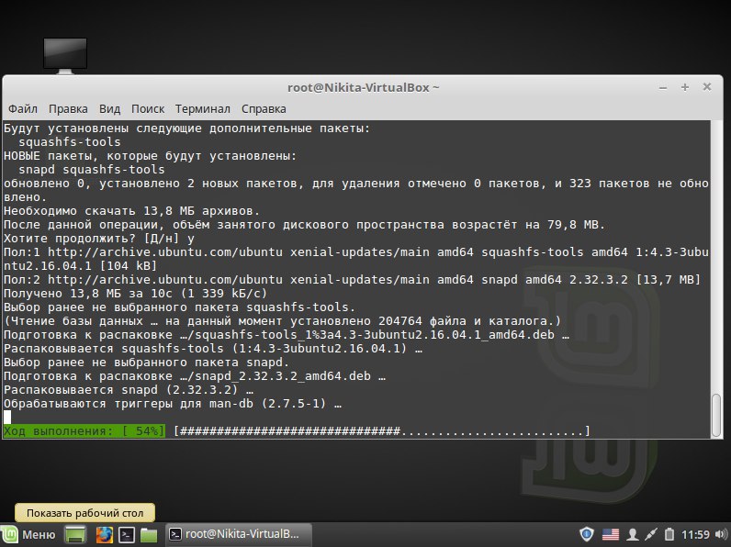
Task: Launch terminal from panel launcher
Action: [127, 534]
